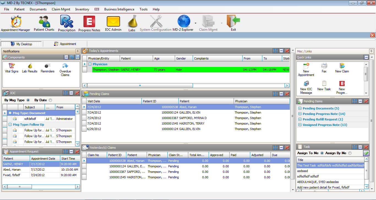Select Assign To Me radio button

point(322,153)
